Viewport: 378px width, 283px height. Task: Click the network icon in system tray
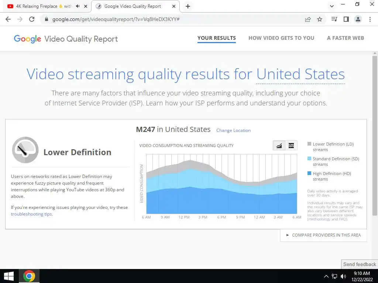(334, 276)
